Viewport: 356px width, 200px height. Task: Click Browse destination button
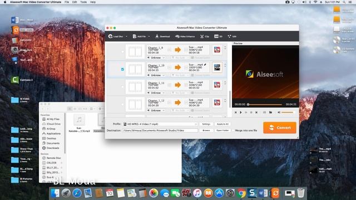coord(206,131)
